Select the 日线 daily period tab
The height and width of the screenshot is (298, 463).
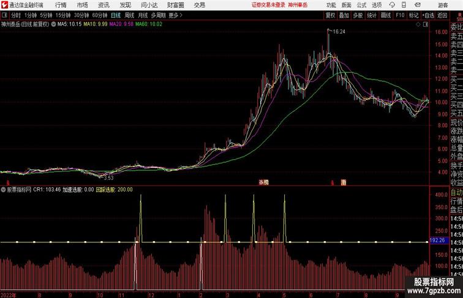[116, 15]
